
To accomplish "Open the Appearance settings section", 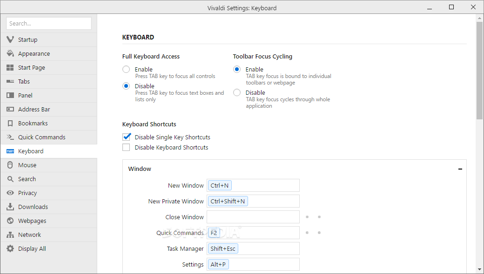I will point(49,53).
